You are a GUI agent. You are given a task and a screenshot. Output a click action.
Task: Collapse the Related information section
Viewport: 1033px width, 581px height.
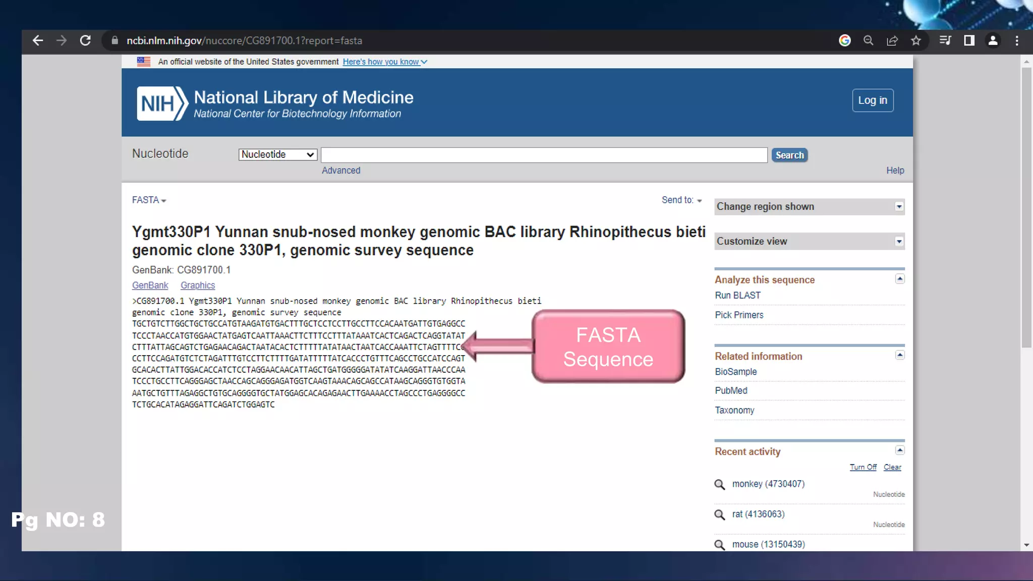coord(899,355)
